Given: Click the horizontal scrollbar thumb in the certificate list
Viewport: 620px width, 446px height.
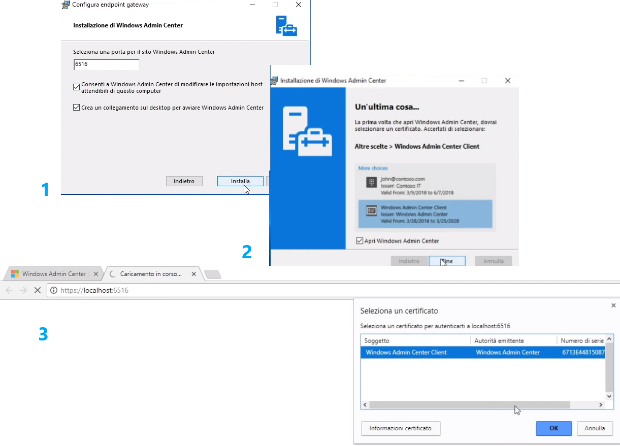Looking at the screenshot, I should [x=470, y=405].
